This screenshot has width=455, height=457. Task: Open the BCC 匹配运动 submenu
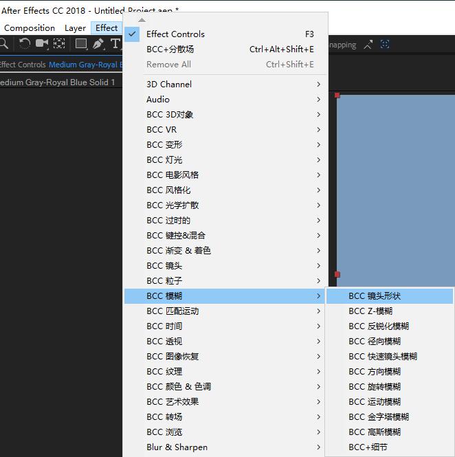coord(225,311)
